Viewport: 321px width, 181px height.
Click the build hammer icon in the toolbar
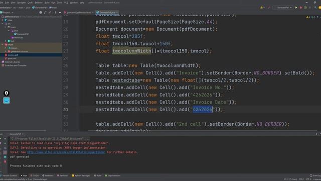click(269, 8)
